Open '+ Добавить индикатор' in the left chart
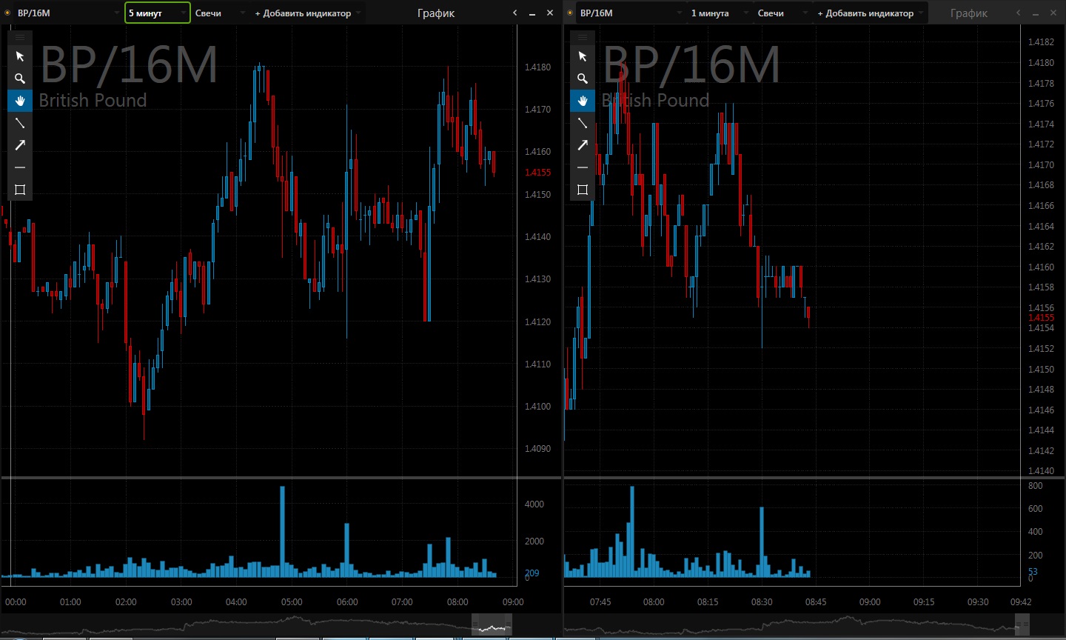1066x640 pixels. [x=307, y=13]
